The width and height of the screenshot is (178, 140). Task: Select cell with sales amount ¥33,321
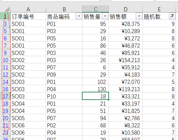pyautogui.click(x=126, y=96)
